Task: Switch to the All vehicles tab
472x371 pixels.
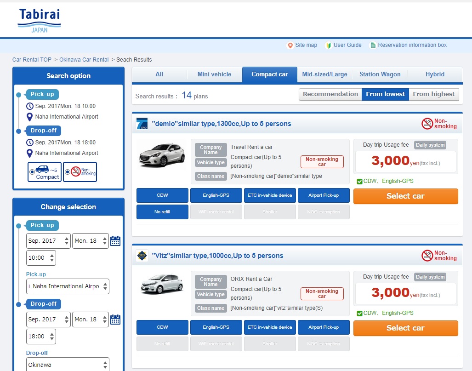Action: click(159, 74)
